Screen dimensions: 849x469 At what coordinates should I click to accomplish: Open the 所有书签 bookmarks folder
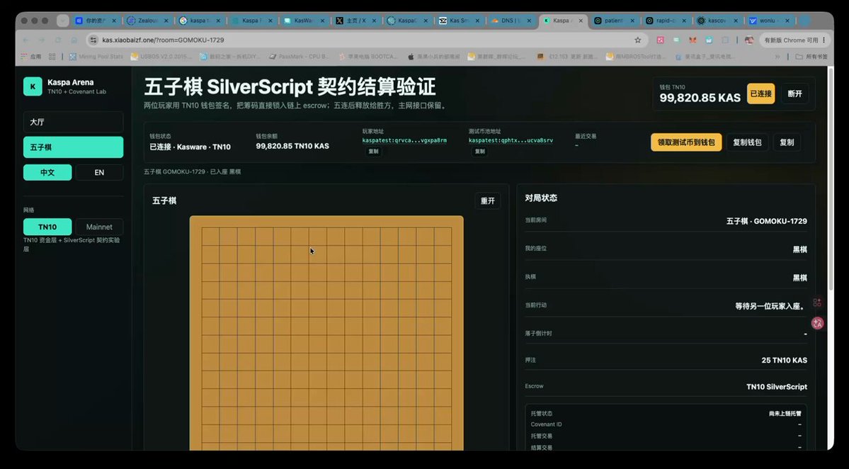point(811,57)
